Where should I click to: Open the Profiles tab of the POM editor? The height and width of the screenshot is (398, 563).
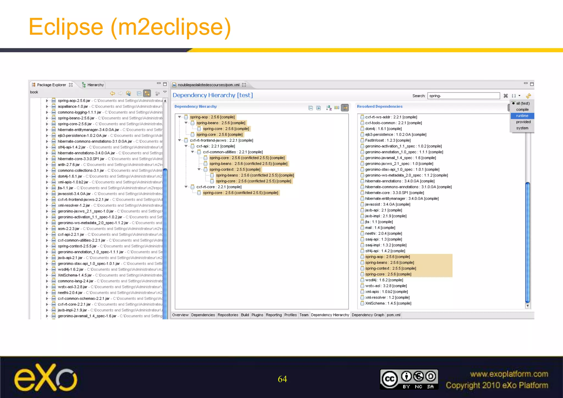291,315
